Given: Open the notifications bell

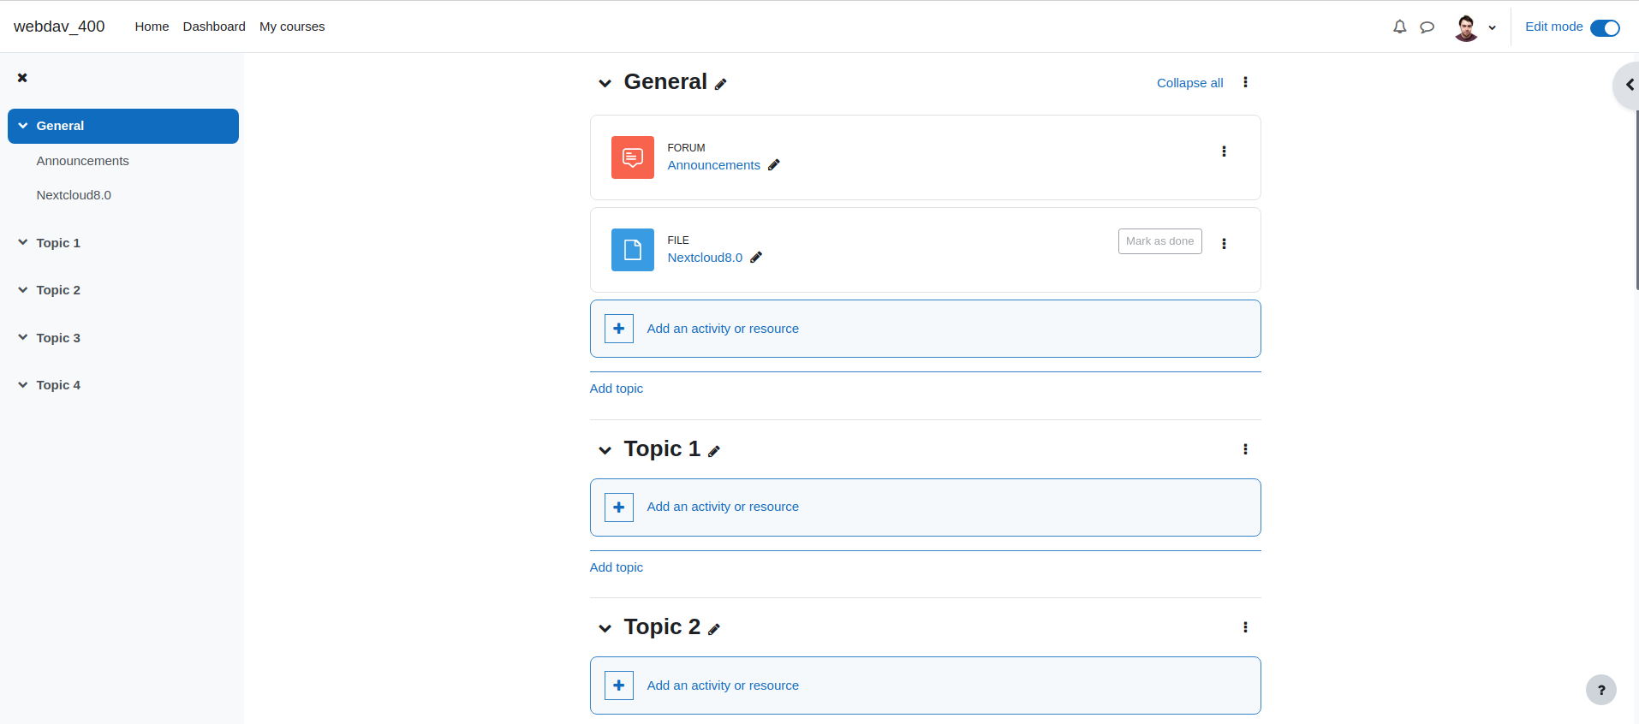Looking at the screenshot, I should [x=1399, y=27].
